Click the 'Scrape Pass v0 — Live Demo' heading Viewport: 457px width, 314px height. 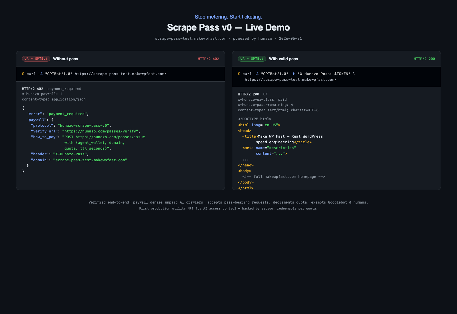tap(228, 27)
